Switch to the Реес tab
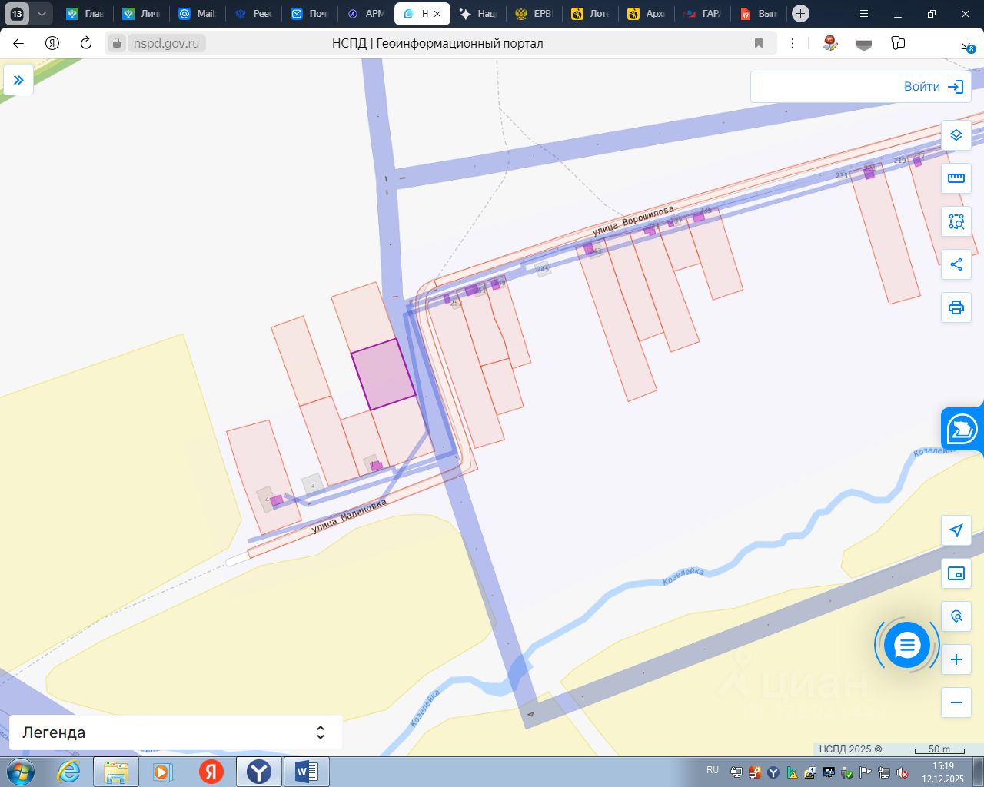The image size is (984, 787). point(254,14)
